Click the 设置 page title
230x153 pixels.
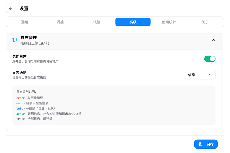[x=24, y=9]
